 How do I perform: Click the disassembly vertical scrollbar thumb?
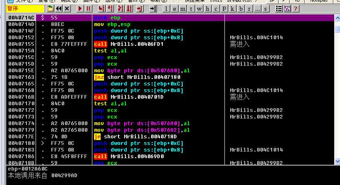(338, 28)
